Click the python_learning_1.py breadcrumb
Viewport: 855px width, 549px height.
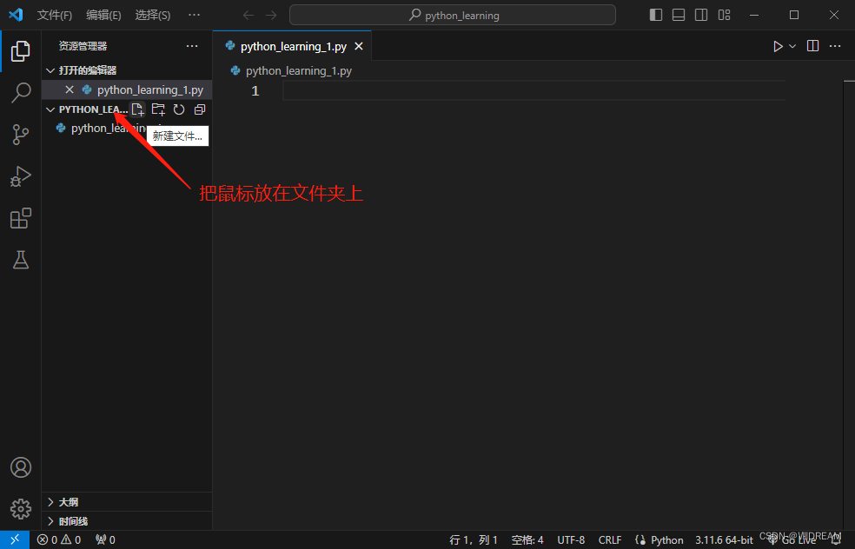[298, 71]
